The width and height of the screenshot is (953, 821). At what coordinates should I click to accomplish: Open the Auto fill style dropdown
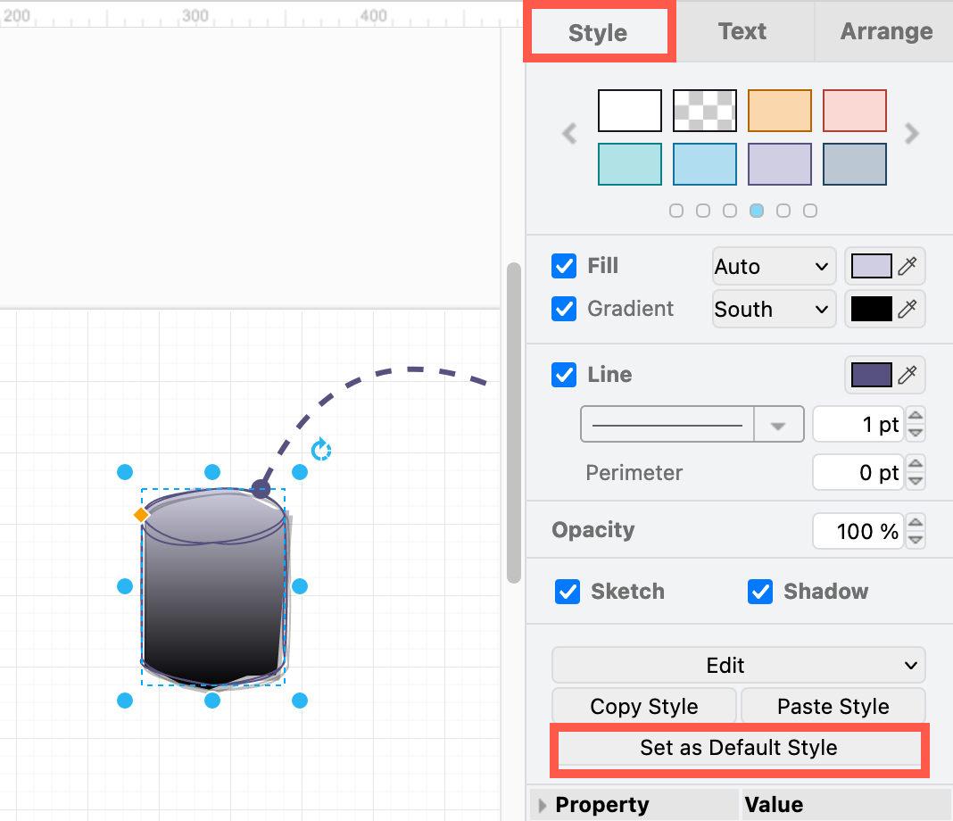coord(773,266)
